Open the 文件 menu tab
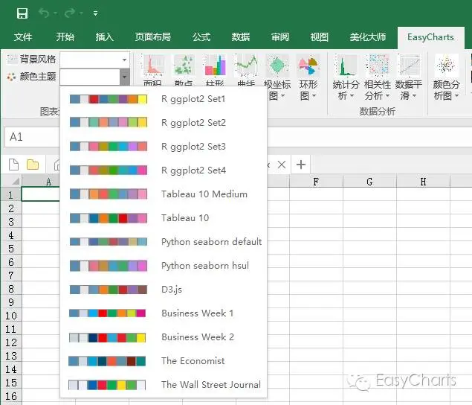This screenshot has width=472, height=405. [23, 37]
